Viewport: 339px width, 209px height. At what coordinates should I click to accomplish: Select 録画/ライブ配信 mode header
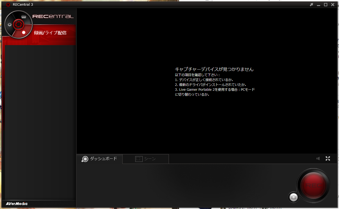[x=50, y=33]
